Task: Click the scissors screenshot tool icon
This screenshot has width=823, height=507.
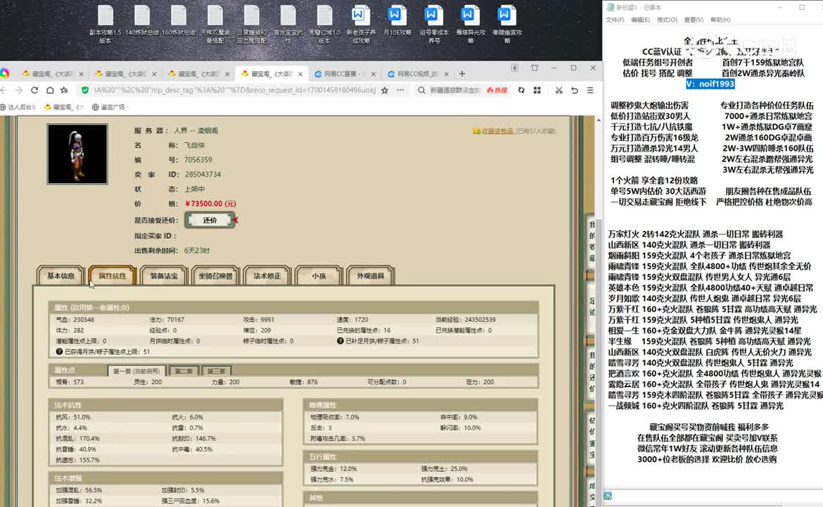Action: click(559, 90)
